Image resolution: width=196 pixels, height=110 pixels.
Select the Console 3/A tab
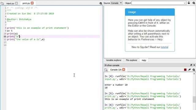[x=116, y=70]
